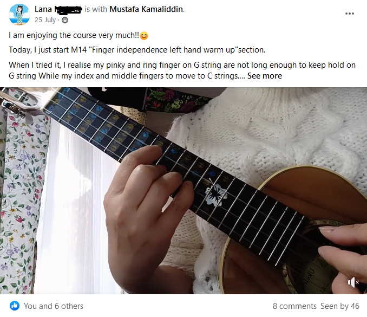
Task: Click the audience group icon beside the date
Action: coord(65,20)
